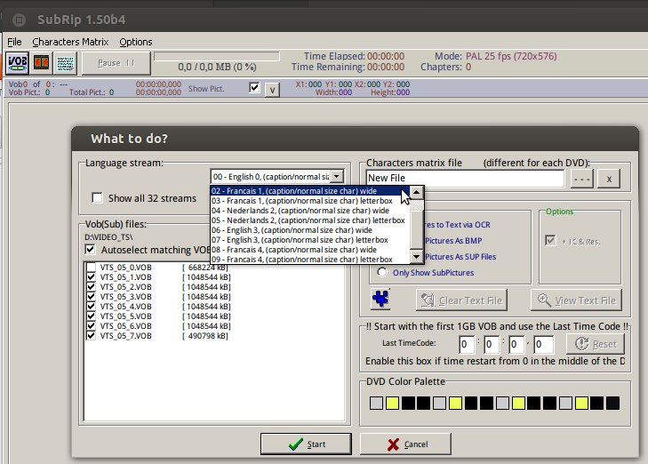648x464 pixels.
Task: Toggle Autoselect matching VOB checkbox
Action: (90, 250)
